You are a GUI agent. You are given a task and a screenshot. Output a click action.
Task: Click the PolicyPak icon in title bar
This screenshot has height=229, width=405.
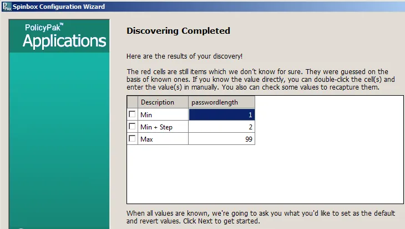[7, 7]
